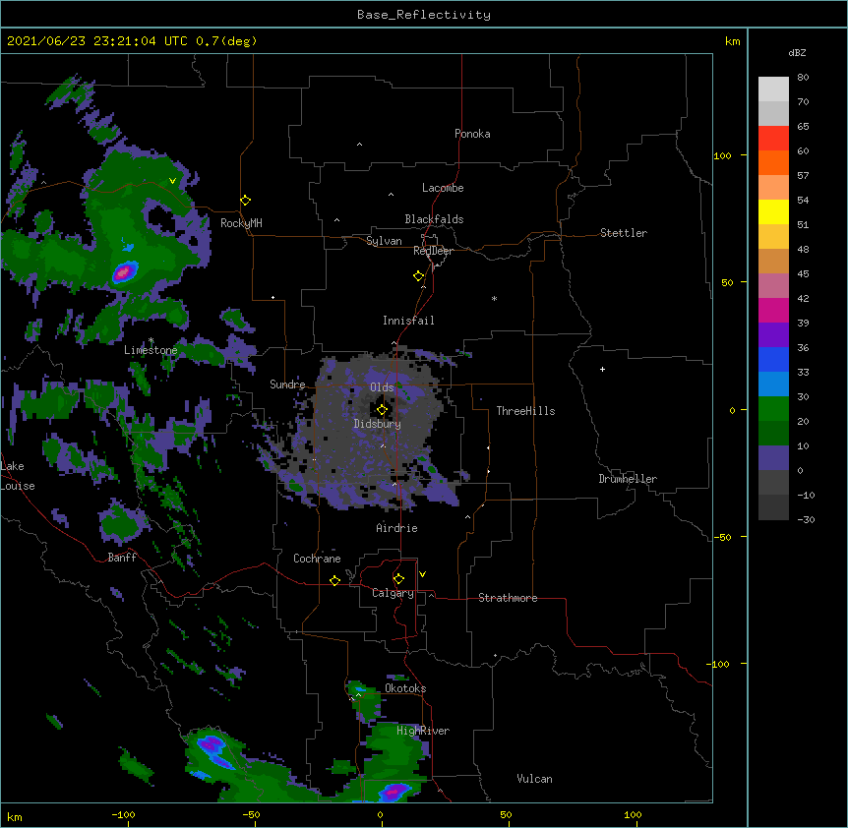Pick the purple 39-36 dBZ legend swatch

point(773,335)
